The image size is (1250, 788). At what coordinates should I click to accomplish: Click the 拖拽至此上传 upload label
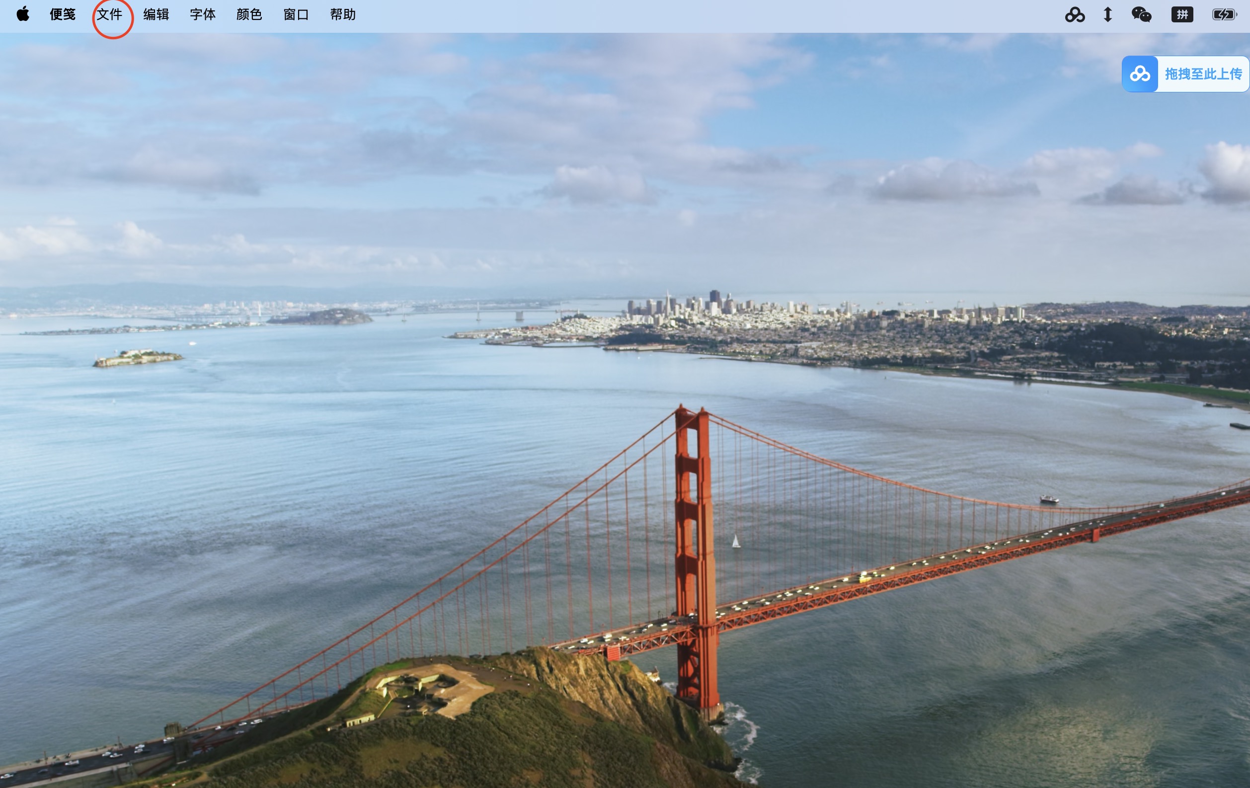coord(1203,74)
